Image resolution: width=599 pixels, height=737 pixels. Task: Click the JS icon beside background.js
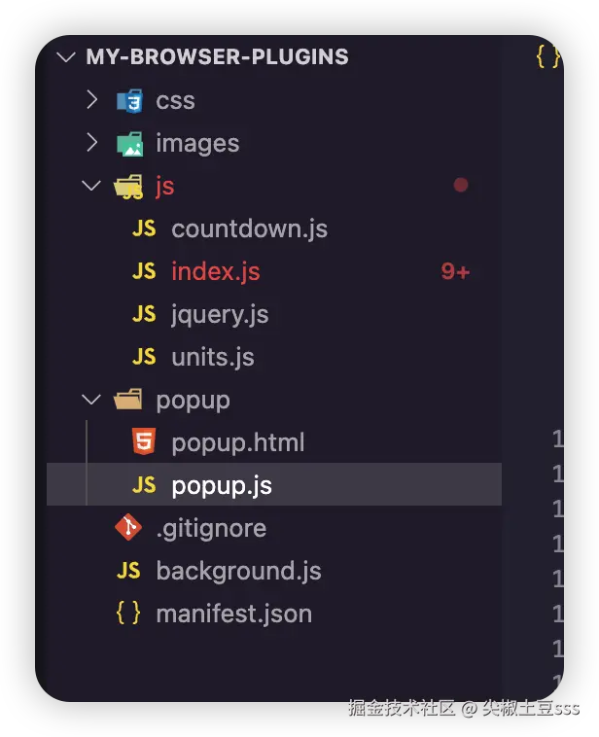tap(128, 571)
